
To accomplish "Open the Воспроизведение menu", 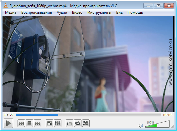I will (x=36, y=12).
